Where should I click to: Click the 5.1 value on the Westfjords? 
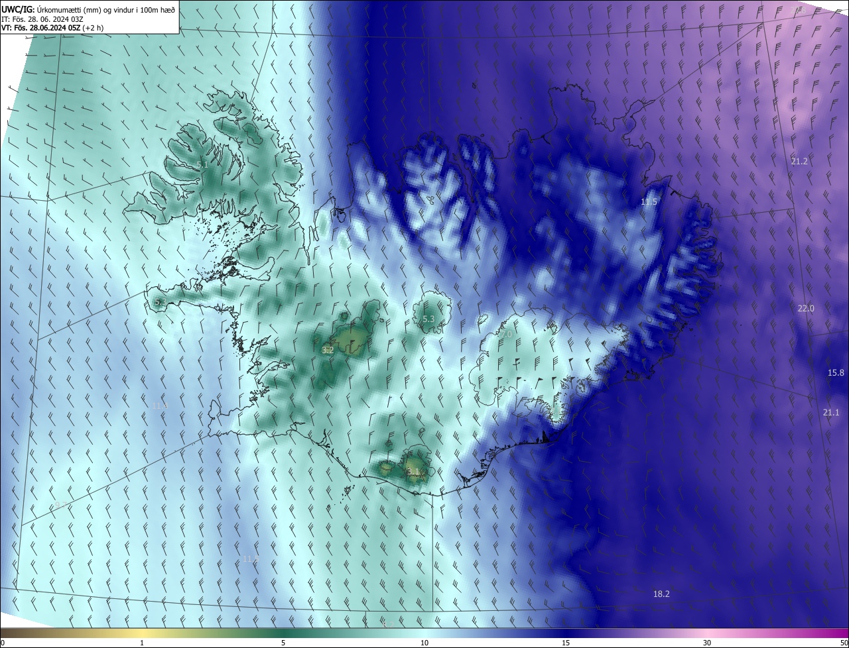(x=202, y=164)
